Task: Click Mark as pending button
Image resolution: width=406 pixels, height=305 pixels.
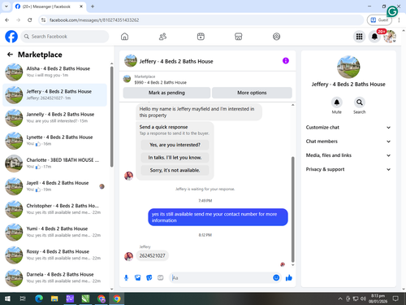Action: click(166, 93)
